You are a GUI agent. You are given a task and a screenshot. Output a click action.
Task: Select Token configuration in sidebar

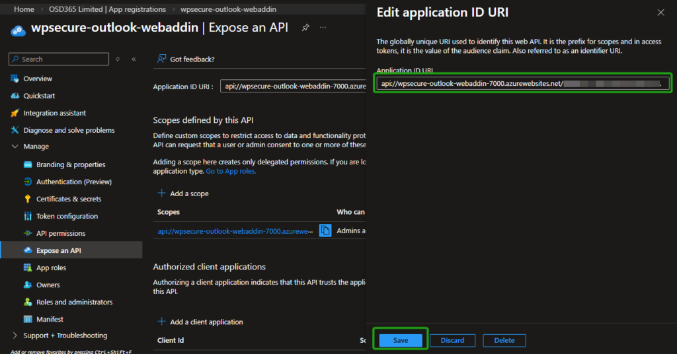67,216
